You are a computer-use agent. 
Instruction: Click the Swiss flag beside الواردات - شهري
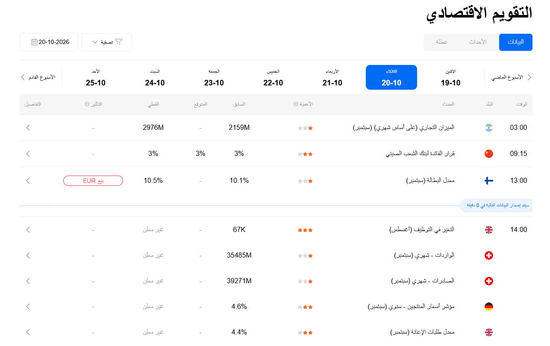point(489,255)
